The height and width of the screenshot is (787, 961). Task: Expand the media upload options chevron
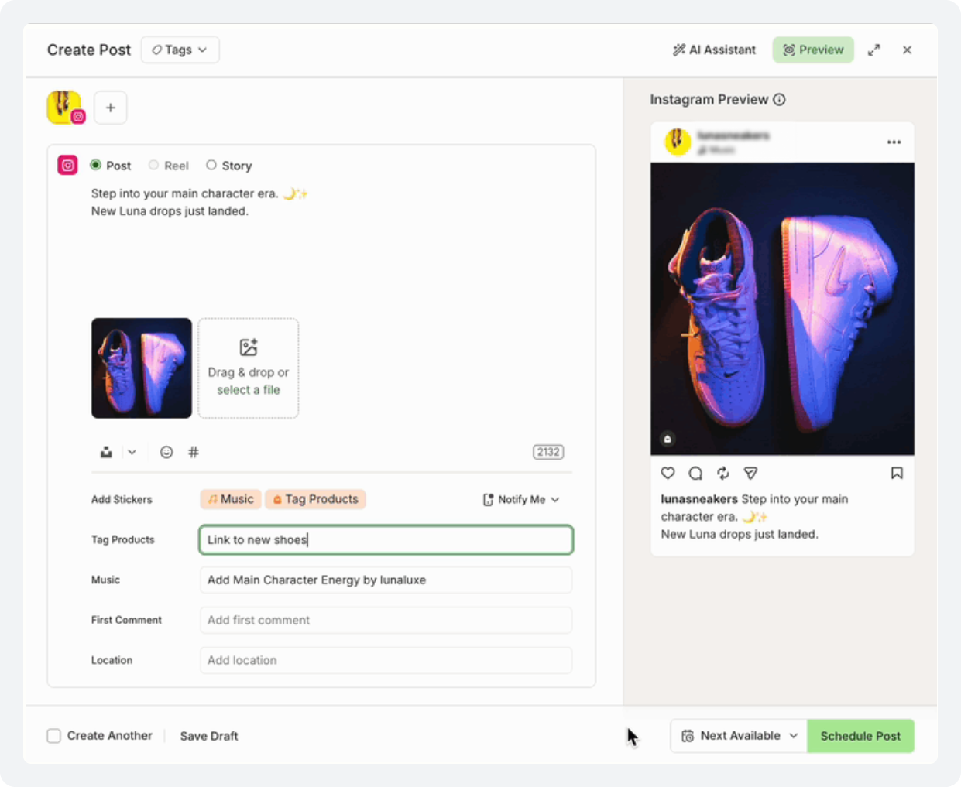click(x=132, y=452)
